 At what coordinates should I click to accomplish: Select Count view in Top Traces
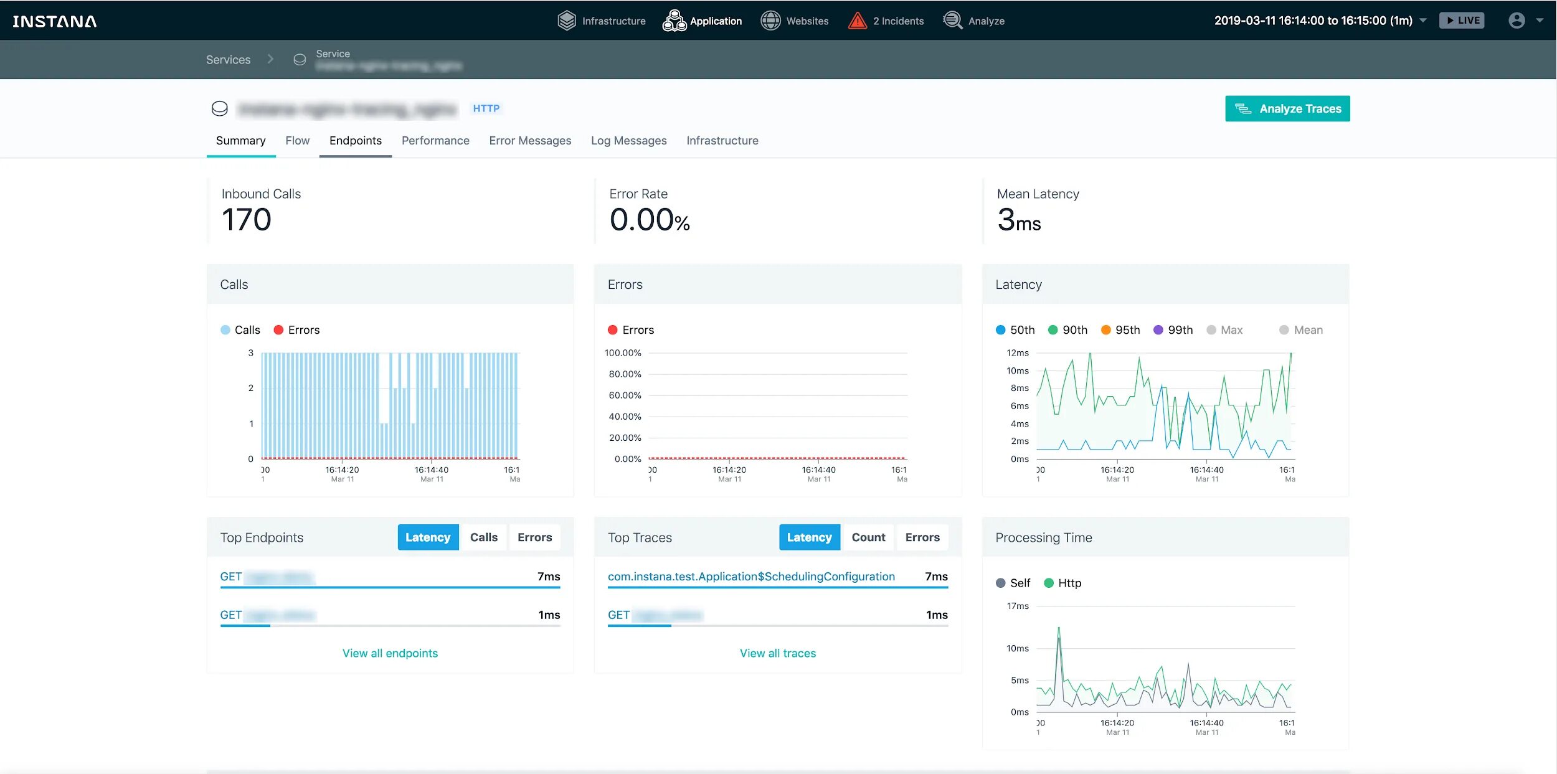click(869, 537)
